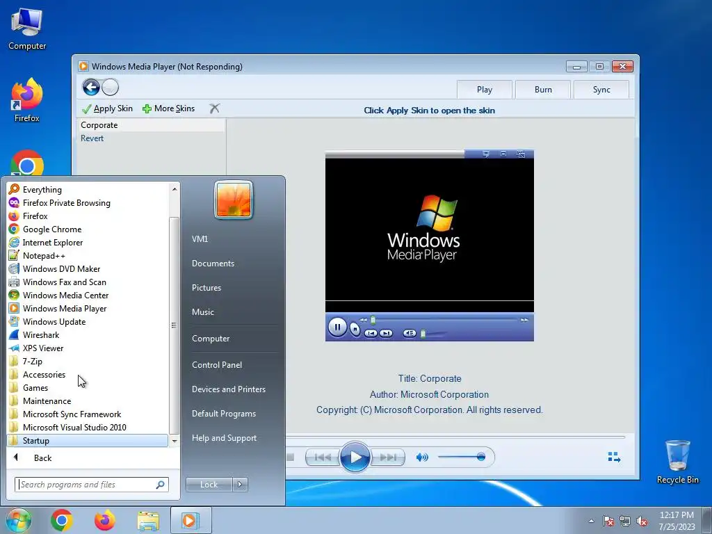Click the large Play button in Media Player
The height and width of the screenshot is (534, 712).
click(355, 457)
